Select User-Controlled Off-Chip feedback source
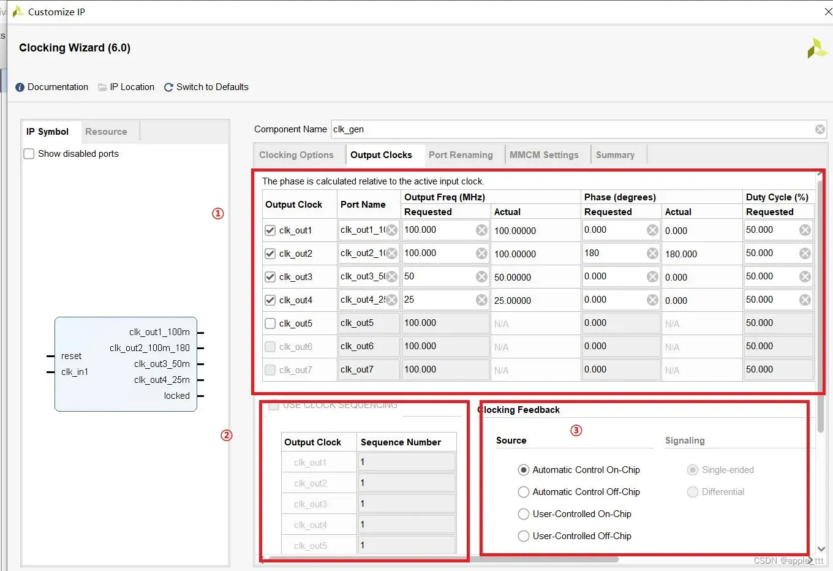Viewport: 833px width, 571px height. (x=524, y=536)
